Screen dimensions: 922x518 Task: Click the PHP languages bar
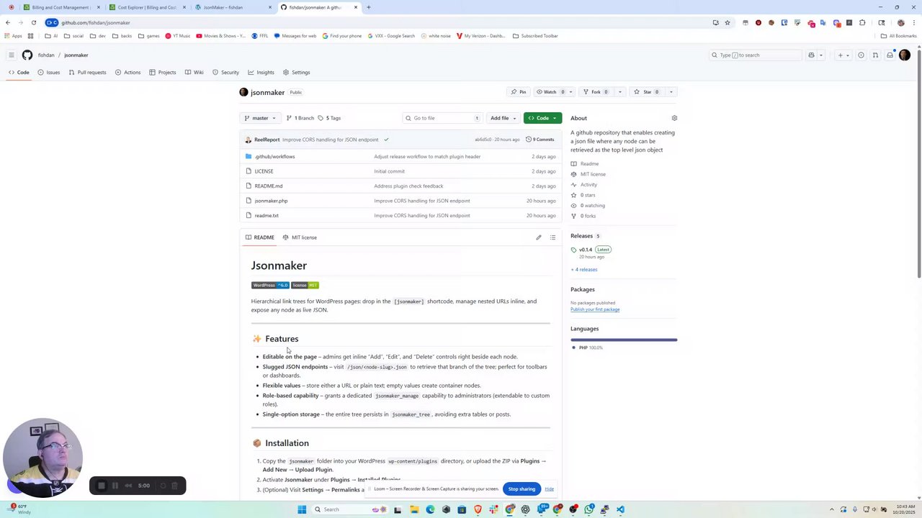click(624, 340)
